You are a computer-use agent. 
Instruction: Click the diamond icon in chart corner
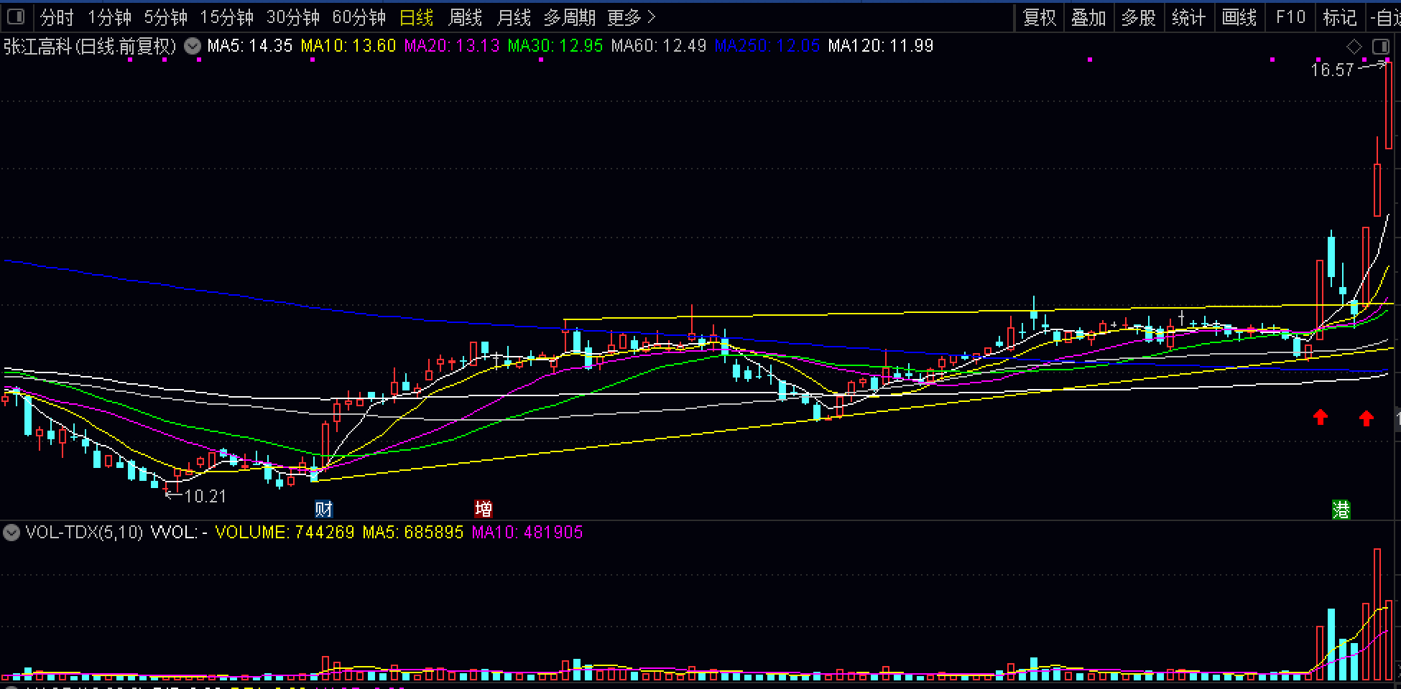1354,47
